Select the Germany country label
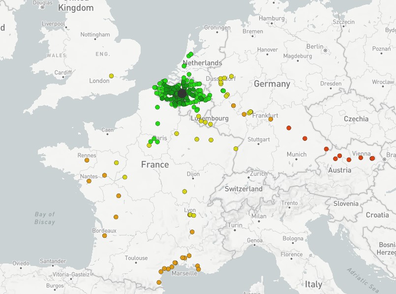The image size is (396, 294). click(272, 84)
